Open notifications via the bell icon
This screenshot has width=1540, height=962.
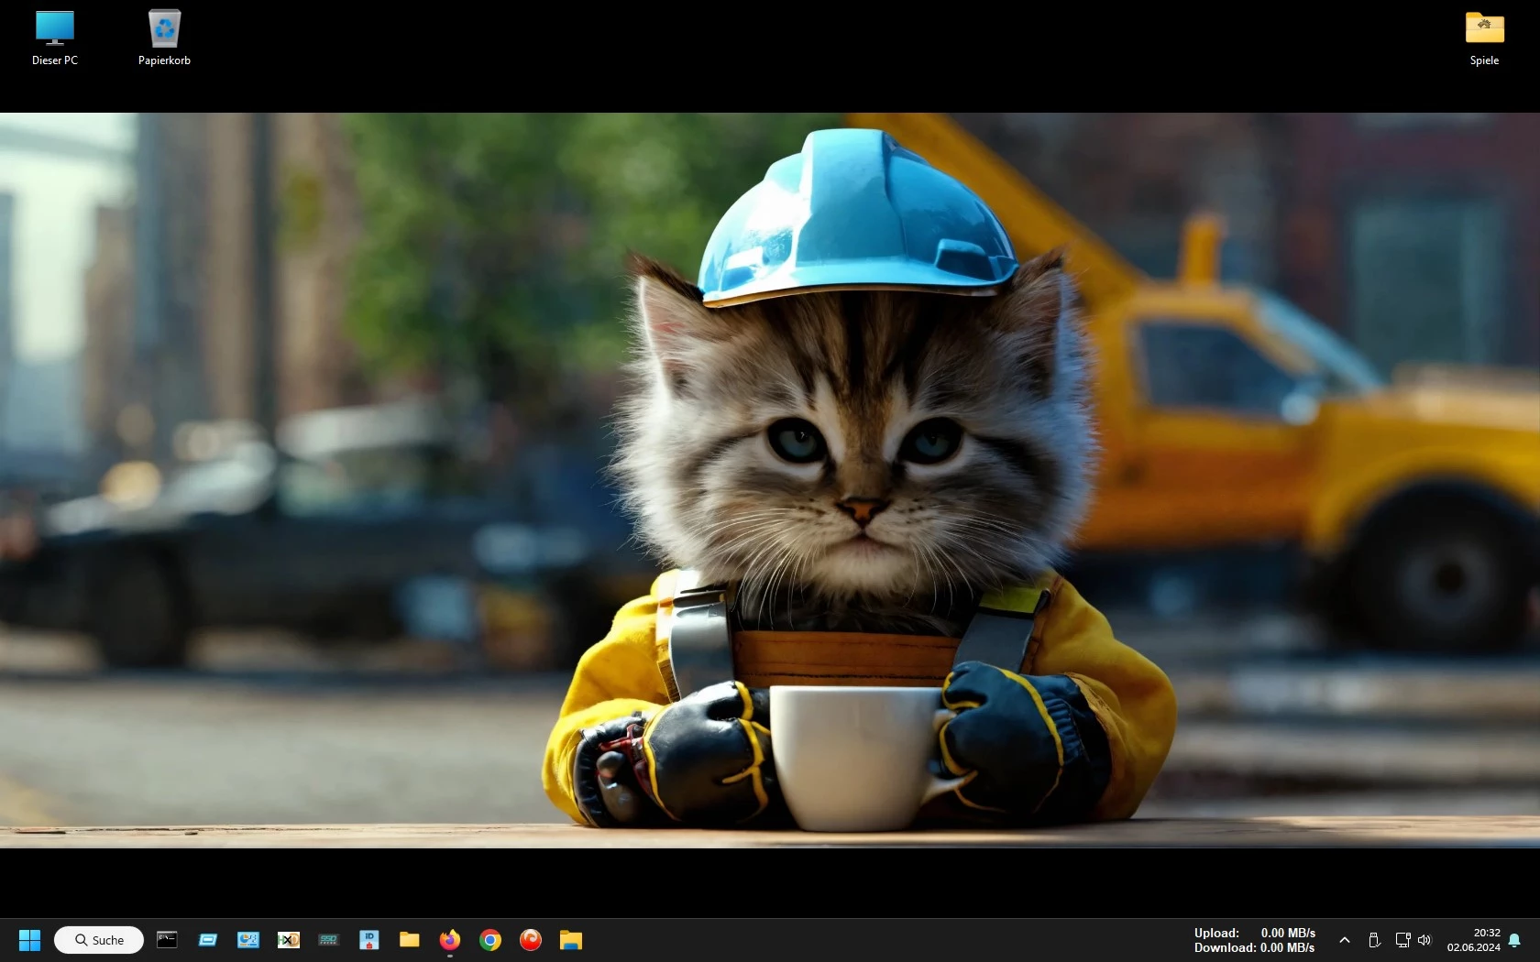(x=1514, y=940)
